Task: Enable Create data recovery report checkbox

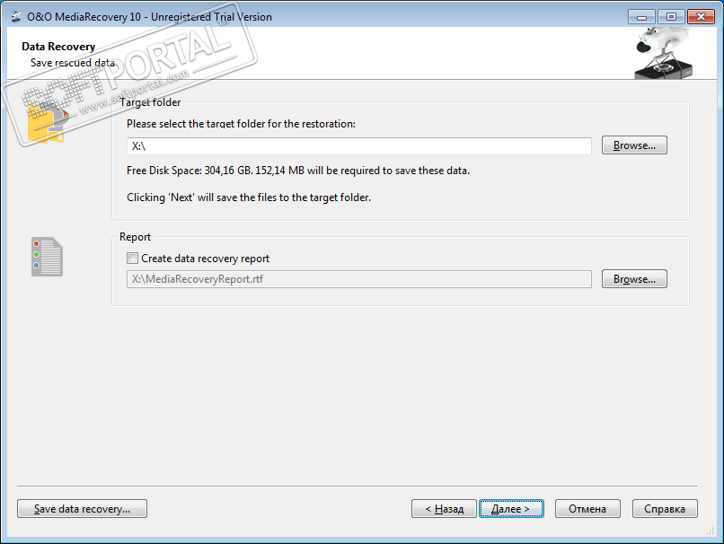Action: pyautogui.click(x=133, y=259)
